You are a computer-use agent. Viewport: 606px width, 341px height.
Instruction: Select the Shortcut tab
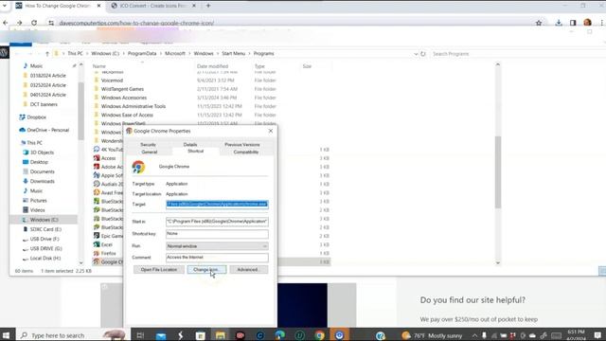click(x=196, y=152)
